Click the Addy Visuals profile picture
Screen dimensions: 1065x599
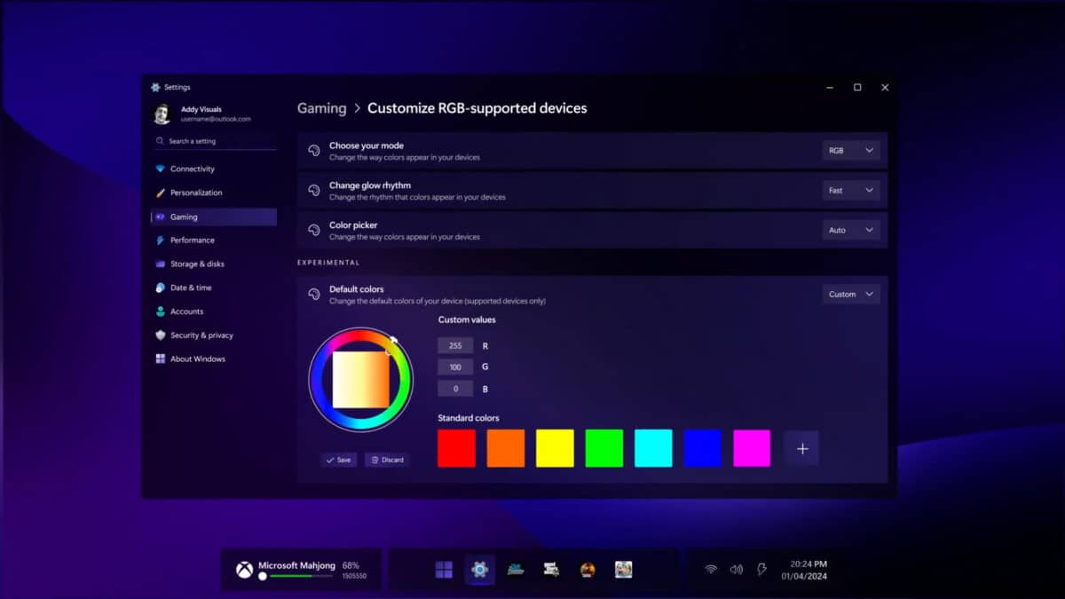162,113
